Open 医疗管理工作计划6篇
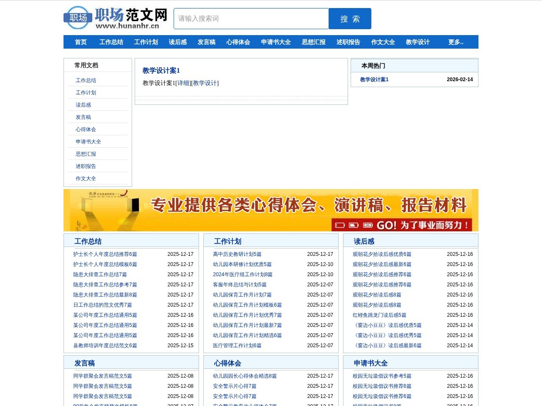 237,346
